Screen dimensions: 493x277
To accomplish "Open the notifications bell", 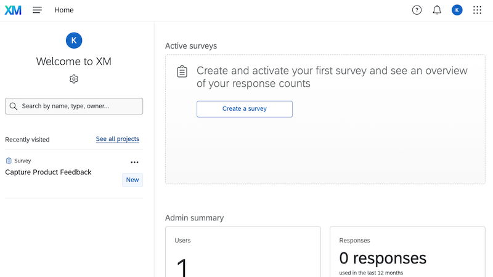I will [x=437, y=10].
